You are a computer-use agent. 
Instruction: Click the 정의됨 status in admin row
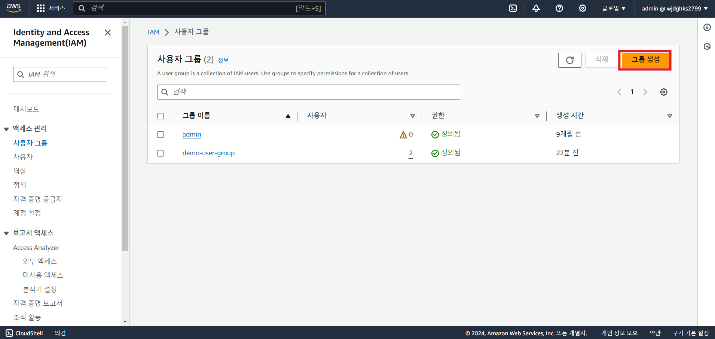coord(446,134)
